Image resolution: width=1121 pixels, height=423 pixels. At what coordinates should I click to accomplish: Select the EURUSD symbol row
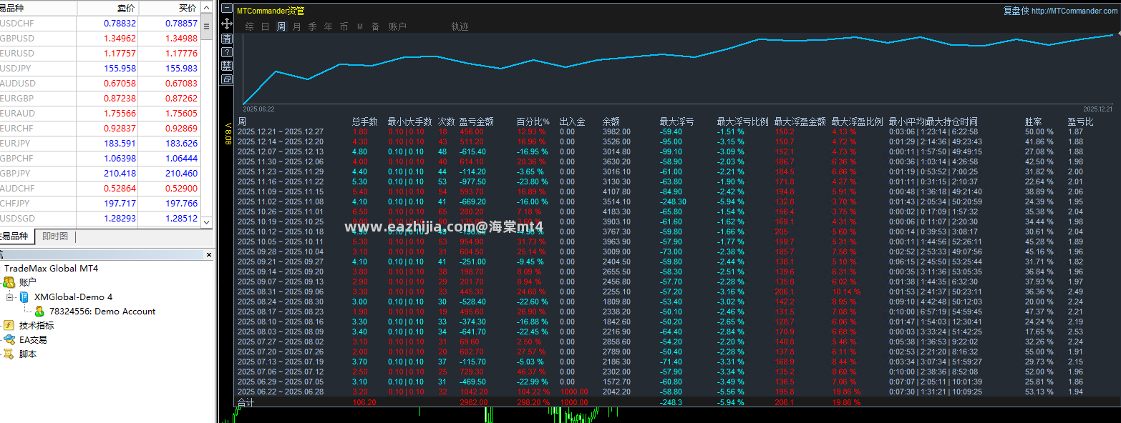point(100,53)
